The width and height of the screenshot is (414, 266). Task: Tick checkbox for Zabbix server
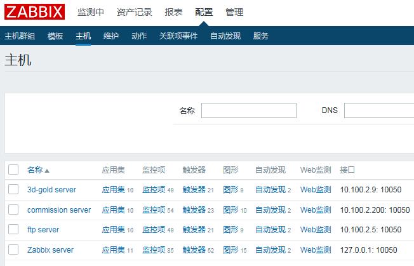(13, 249)
